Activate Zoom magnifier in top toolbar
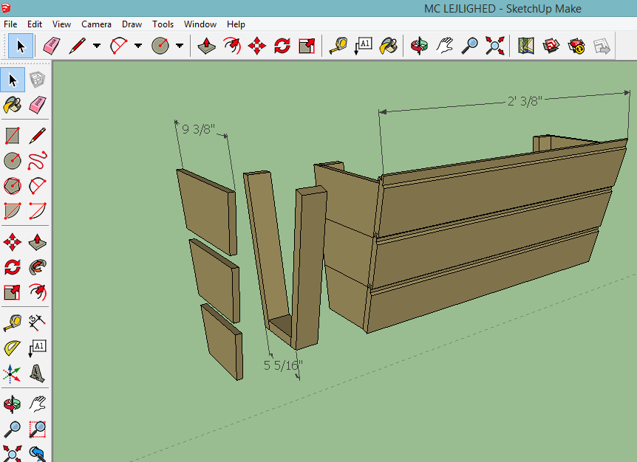Image resolution: width=637 pixels, height=462 pixels. click(x=470, y=46)
